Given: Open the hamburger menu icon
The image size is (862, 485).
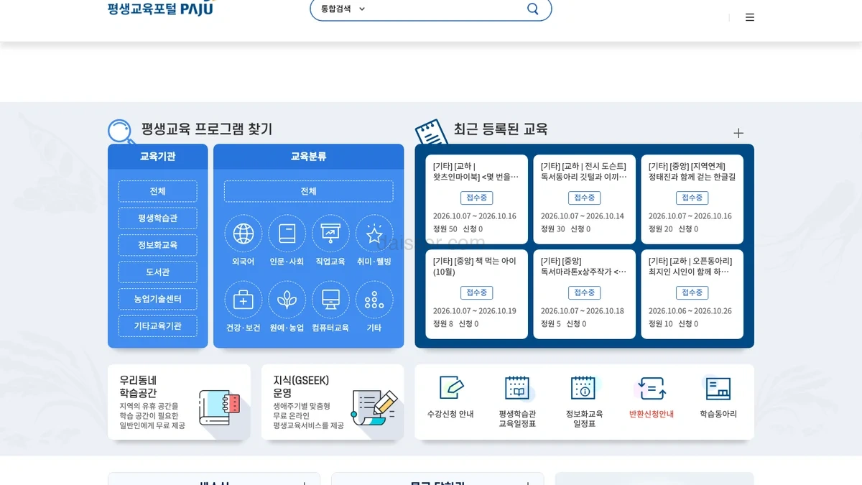Looking at the screenshot, I should coord(750,17).
